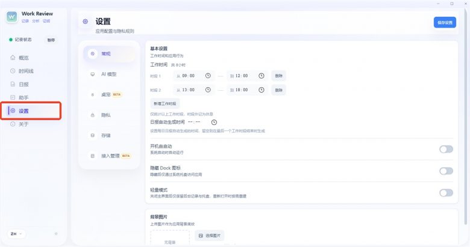Click the 时段 1 row label
The height and width of the screenshot is (247, 470).
[155, 76]
